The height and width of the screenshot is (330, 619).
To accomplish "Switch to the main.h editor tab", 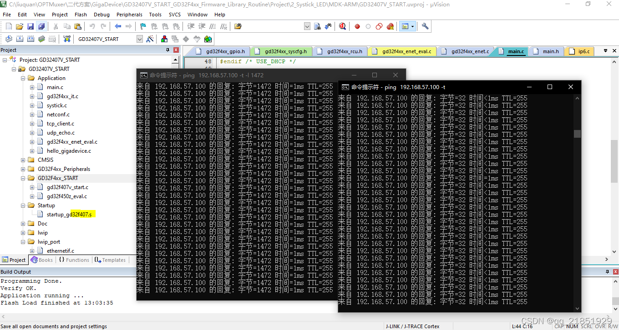I will click(546, 51).
